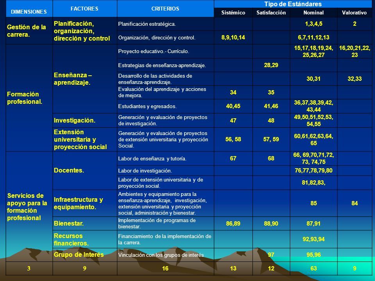Select the FACTORES column header
The height and width of the screenshot is (281, 375).
pyautogui.click(x=84, y=9)
